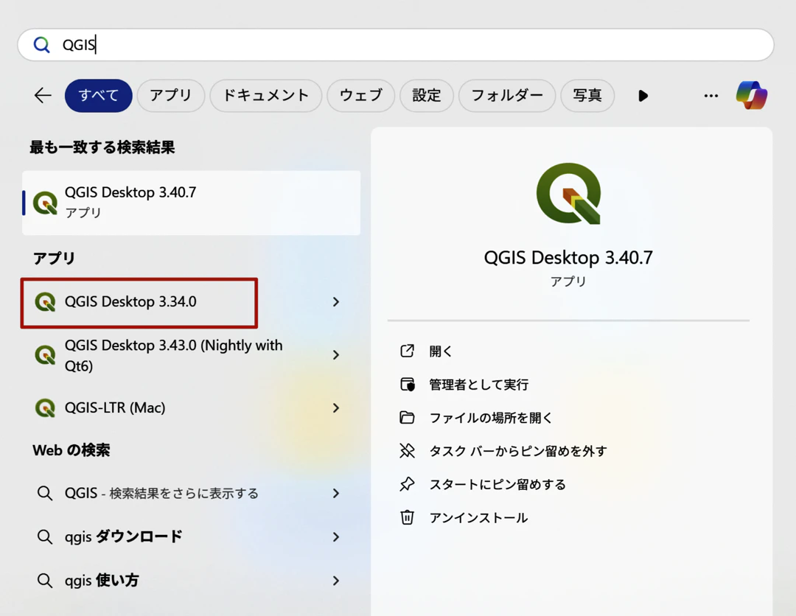Expand the QGIS-LTR (Mac) chevron
Image resolution: width=796 pixels, height=616 pixels.
click(x=335, y=407)
